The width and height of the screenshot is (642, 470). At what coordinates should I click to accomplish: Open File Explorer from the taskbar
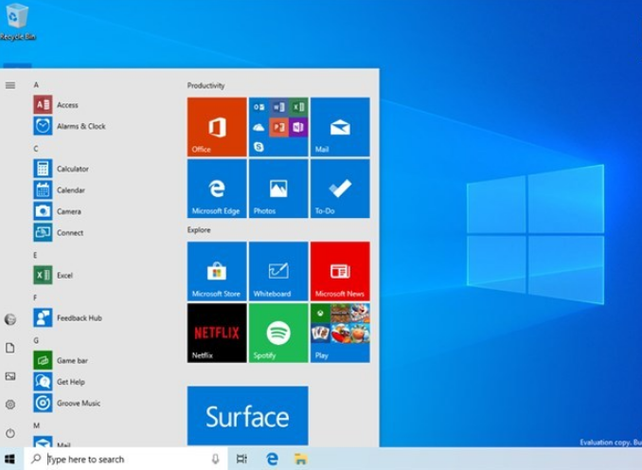pyautogui.click(x=301, y=459)
